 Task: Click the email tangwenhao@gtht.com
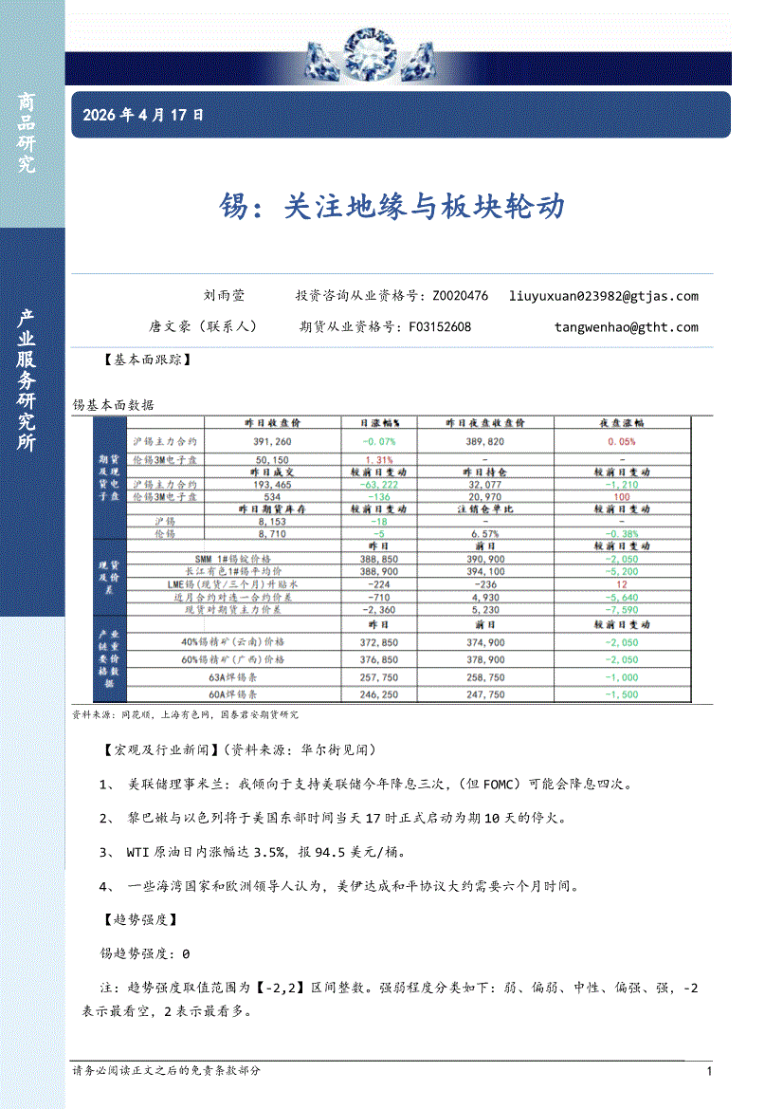coord(626,327)
